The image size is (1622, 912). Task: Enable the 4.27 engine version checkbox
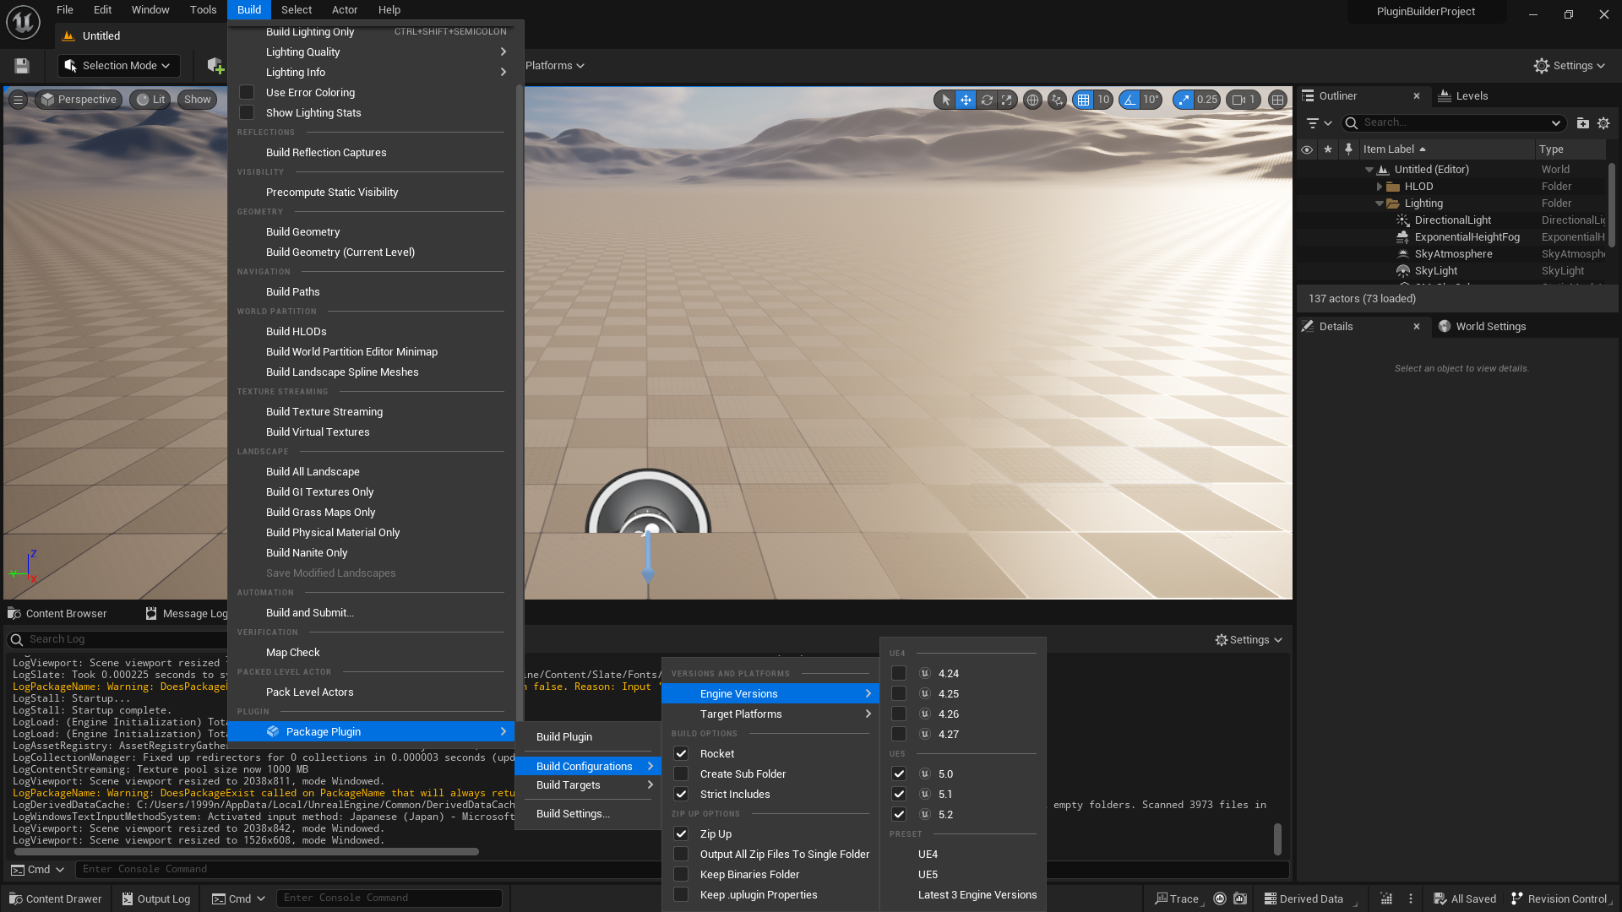pyautogui.click(x=899, y=734)
